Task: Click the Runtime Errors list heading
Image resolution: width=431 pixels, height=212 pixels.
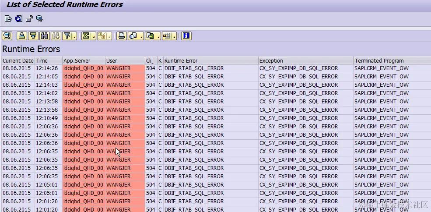Action: coord(31,49)
